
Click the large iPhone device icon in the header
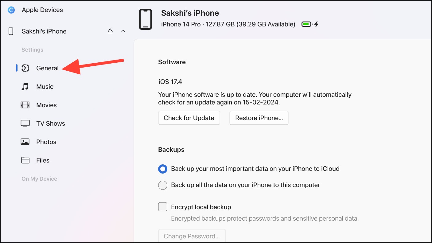tap(146, 19)
